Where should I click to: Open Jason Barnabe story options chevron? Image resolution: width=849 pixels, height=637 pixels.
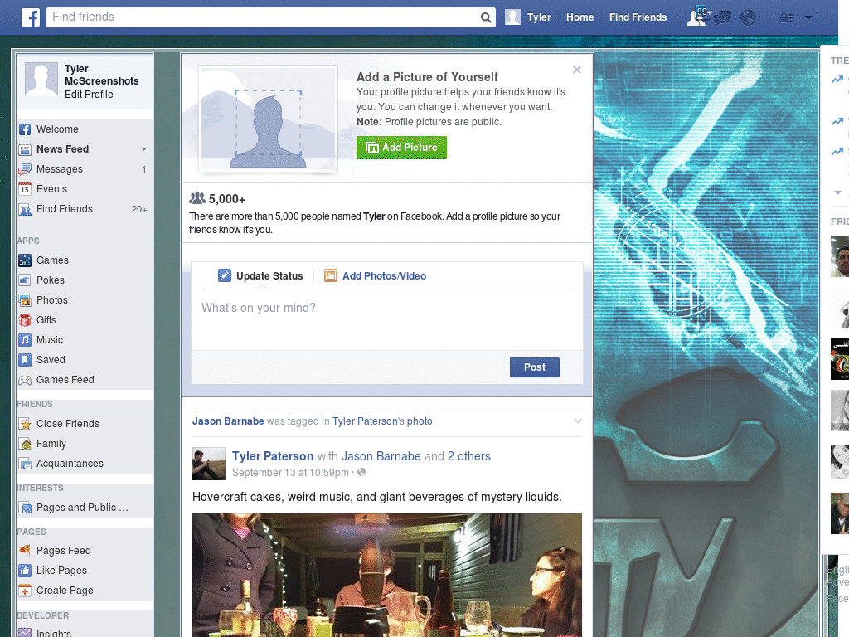pyautogui.click(x=578, y=421)
